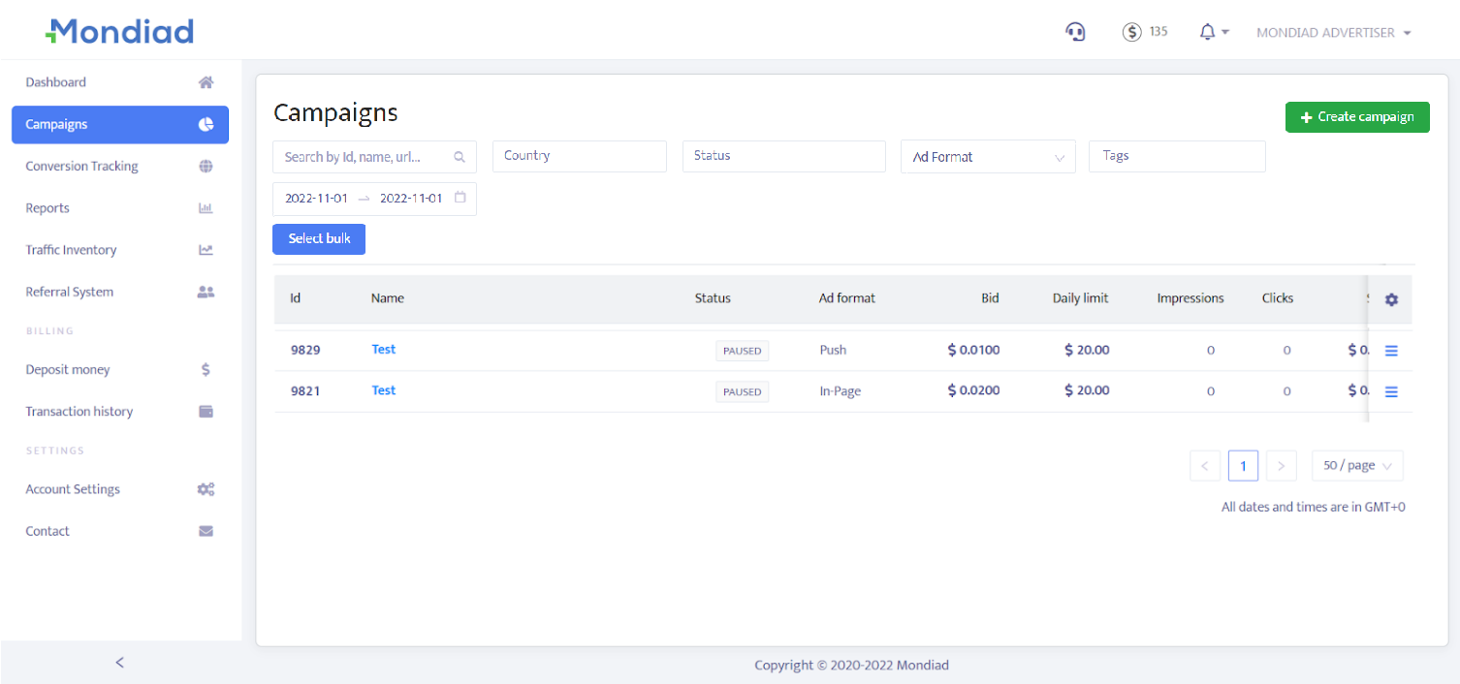Navigate to Deposit money
The height and width of the screenshot is (684, 1460).
pyautogui.click(x=68, y=370)
